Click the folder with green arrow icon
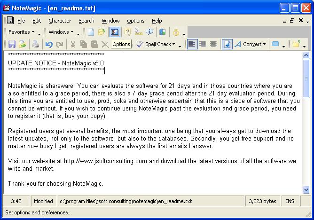 (297, 44)
